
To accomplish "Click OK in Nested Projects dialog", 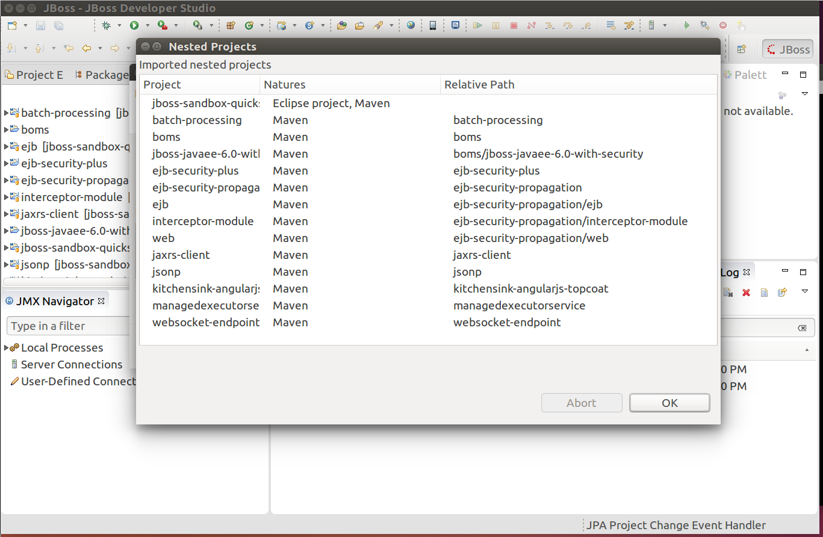I will pos(669,403).
